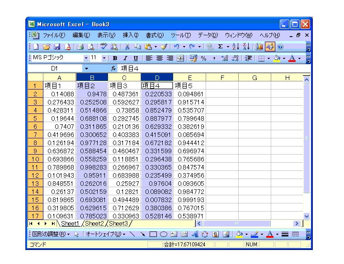Insert Clip Art from the drawing toolbar
The image size is (344, 264).
pyautogui.click(x=216, y=234)
